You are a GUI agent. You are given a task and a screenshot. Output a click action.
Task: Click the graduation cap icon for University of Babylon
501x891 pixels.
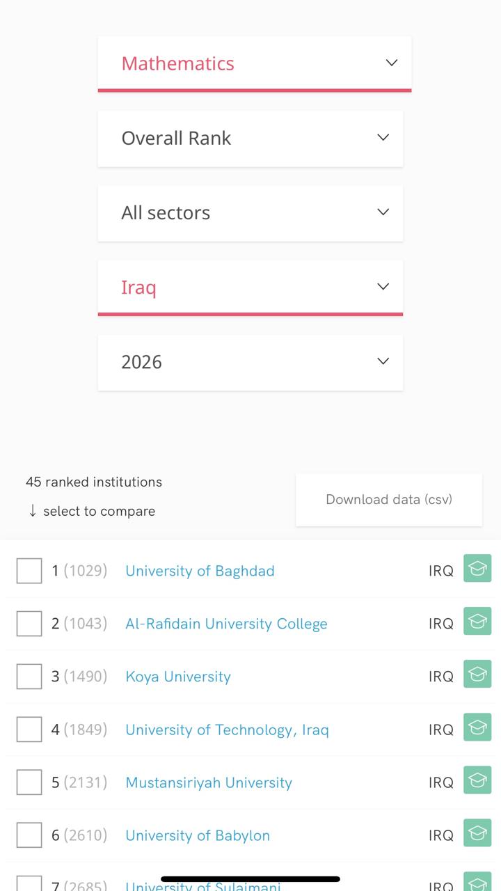coord(477,833)
